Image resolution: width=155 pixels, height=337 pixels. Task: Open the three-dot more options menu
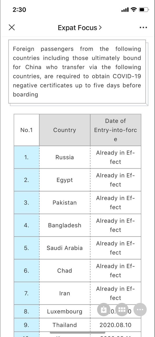pyautogui.click(x=143, y=27)
